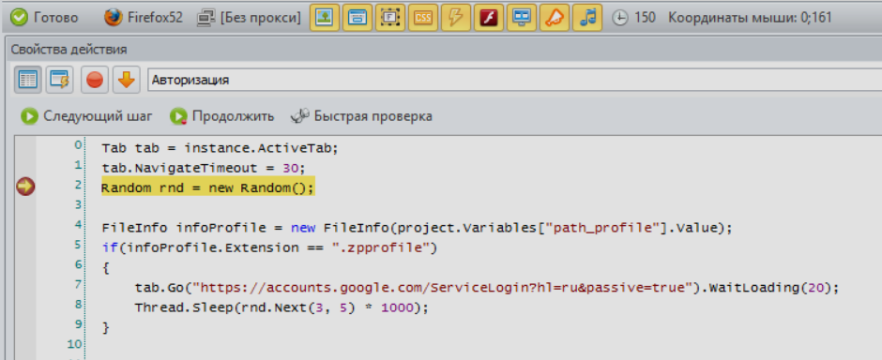Open the window with lightning icon
Image resolution: width=882 pixels, height=360 pixels.
pyautogui.click(x=59, y=80)
